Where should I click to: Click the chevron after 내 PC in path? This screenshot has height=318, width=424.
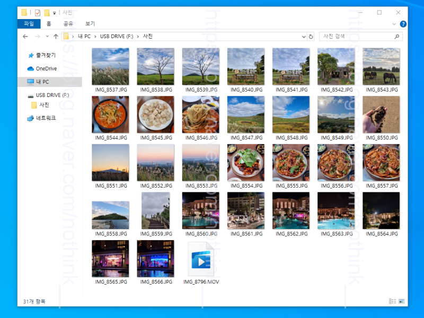(x=95, y=37)
